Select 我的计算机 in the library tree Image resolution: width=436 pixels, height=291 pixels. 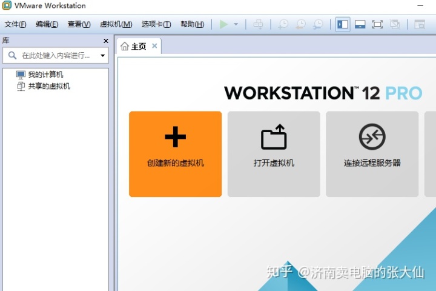click(39, 75)
